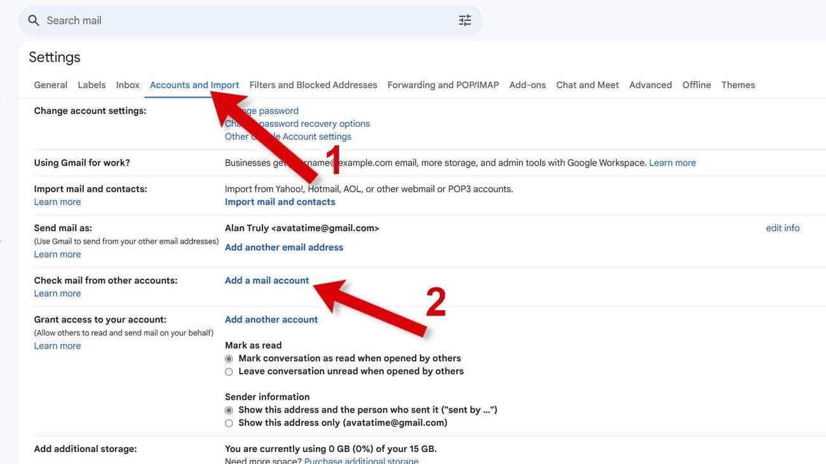Click Add another account link
Viewport: 826px width, 464px height.
(271, 320)
